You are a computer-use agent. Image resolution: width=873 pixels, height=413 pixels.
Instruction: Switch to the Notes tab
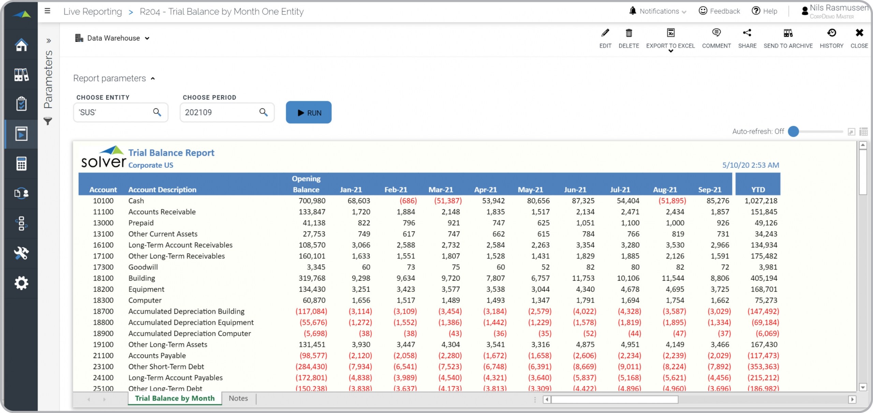238,398
